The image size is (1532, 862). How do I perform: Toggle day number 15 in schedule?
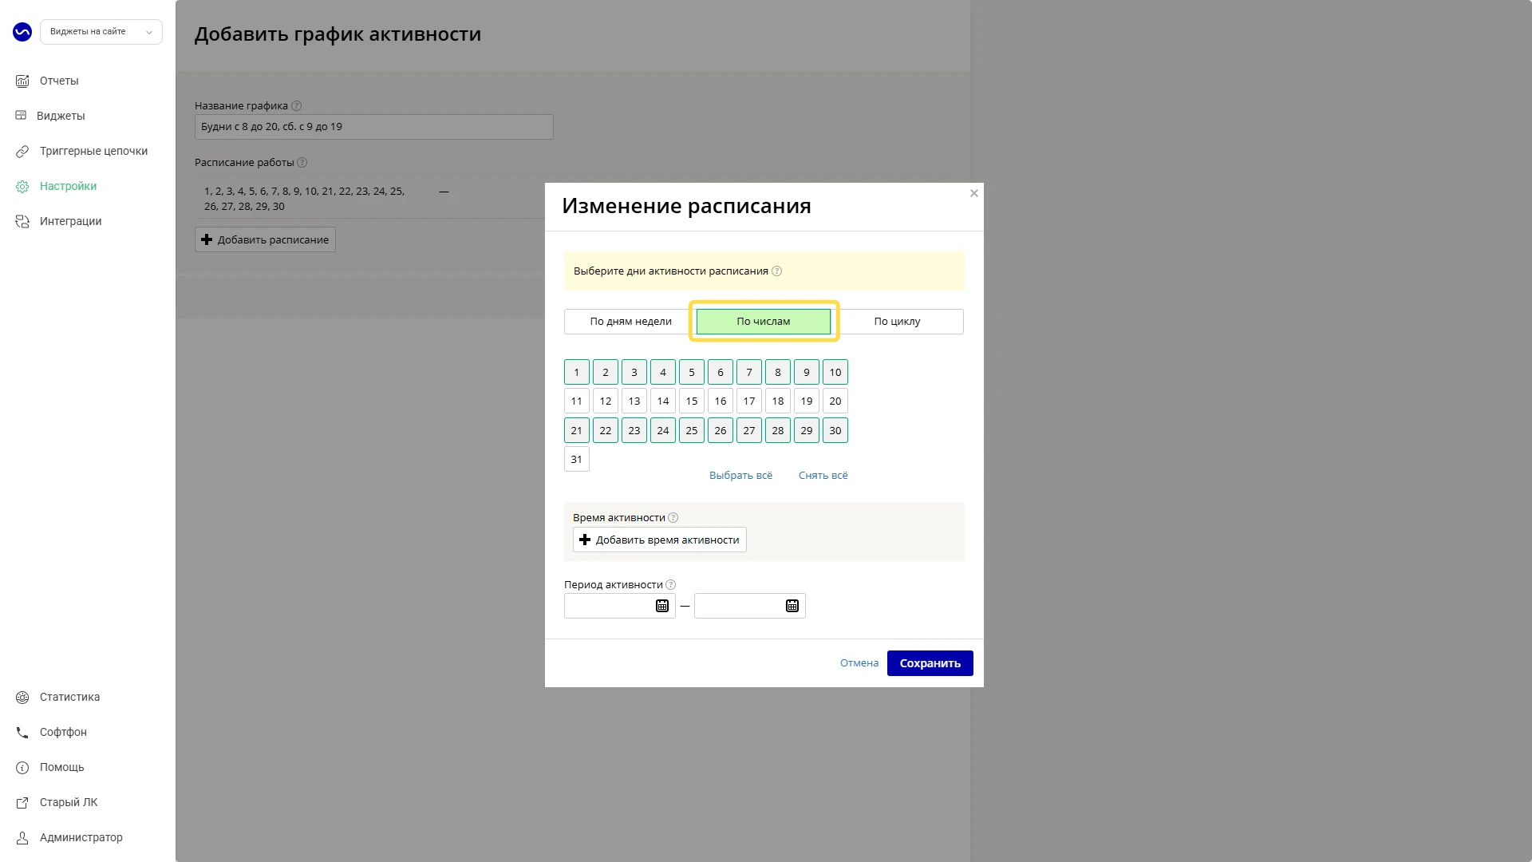[692, 401]
